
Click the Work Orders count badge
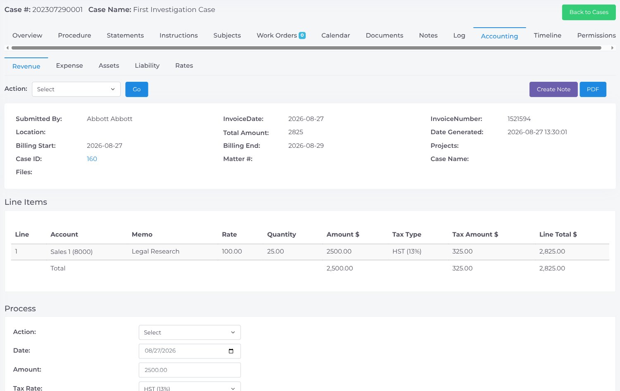302,36
